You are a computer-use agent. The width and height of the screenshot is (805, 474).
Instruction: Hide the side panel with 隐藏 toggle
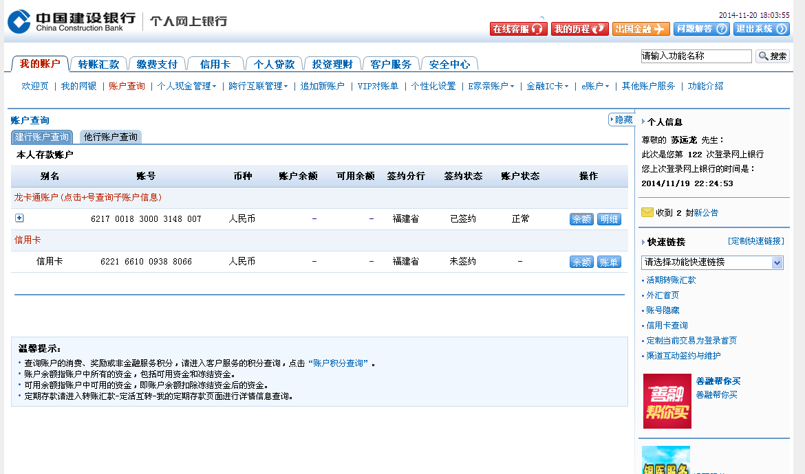[x=621, y=120]
